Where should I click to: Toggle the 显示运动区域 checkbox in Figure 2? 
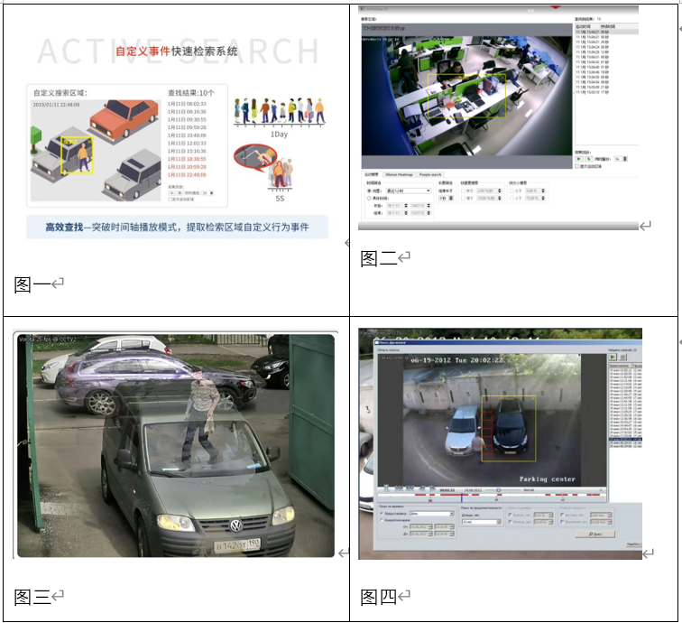pyautogui.click(x=578, y=166)
